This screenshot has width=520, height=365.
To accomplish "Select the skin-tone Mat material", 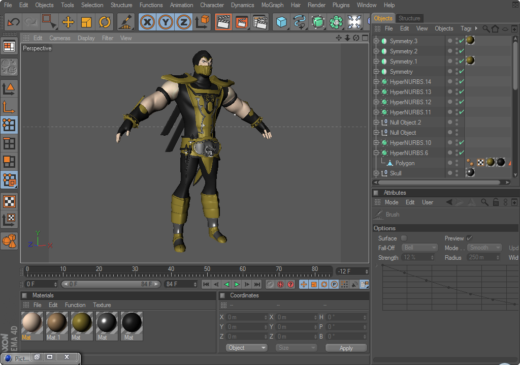I will pyautogui.click(x=32, y=326).
